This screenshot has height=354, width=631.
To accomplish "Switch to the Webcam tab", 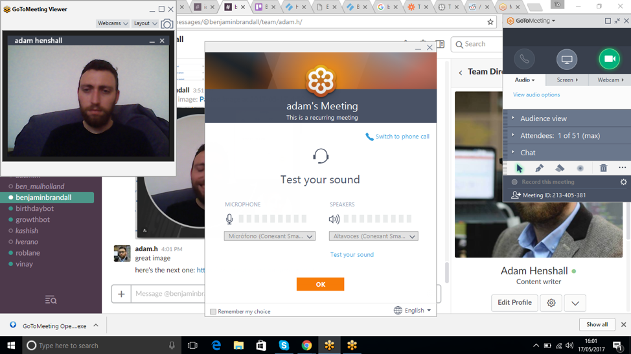I will [x=610, y=80].
